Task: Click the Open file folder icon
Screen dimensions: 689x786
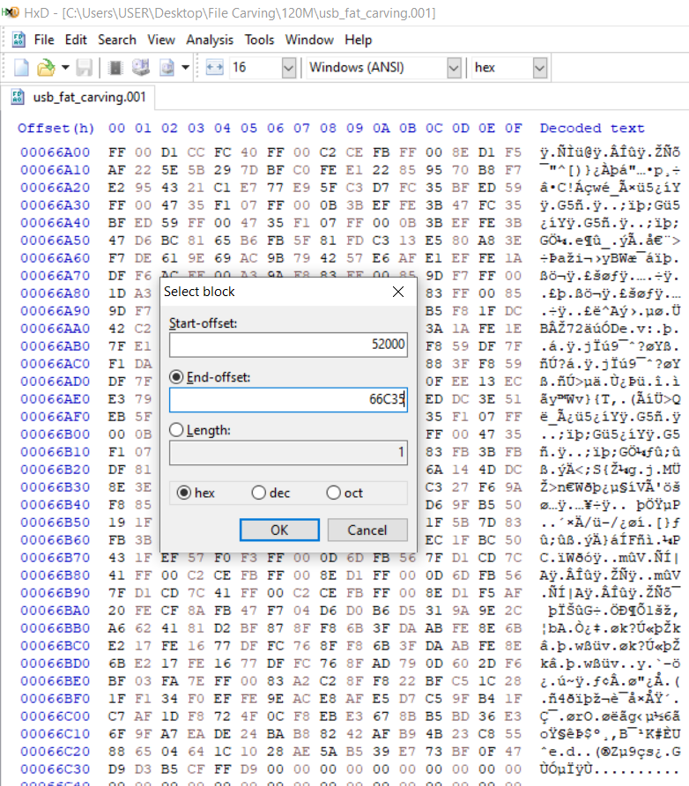Action: (x=46, y=68)
